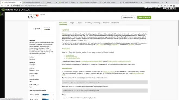The width and height of the screenshot is (179, 100).
Task: Click the 22.07-py3 latest tag value
Action: click(32, 65)
